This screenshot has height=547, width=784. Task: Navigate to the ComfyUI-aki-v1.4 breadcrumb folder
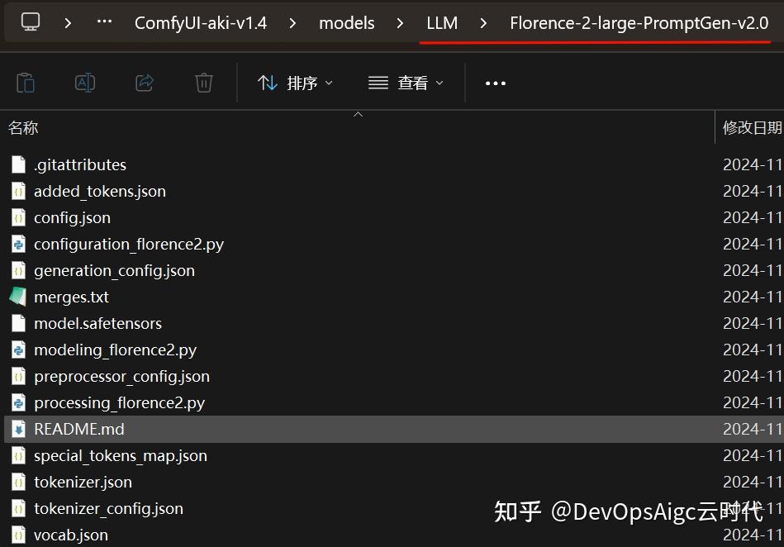(x=201, y=22)
